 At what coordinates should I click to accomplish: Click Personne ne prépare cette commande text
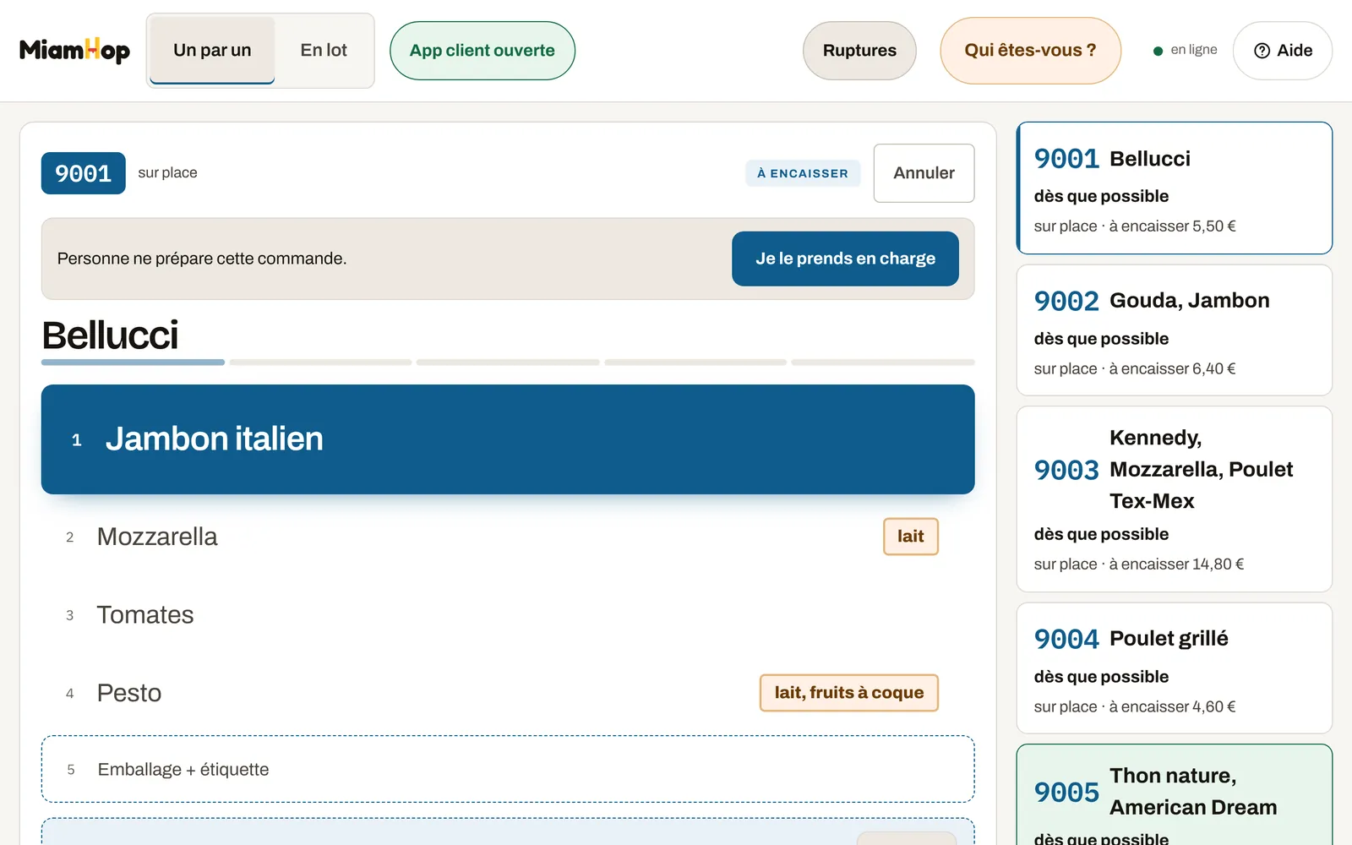point(202,259)
